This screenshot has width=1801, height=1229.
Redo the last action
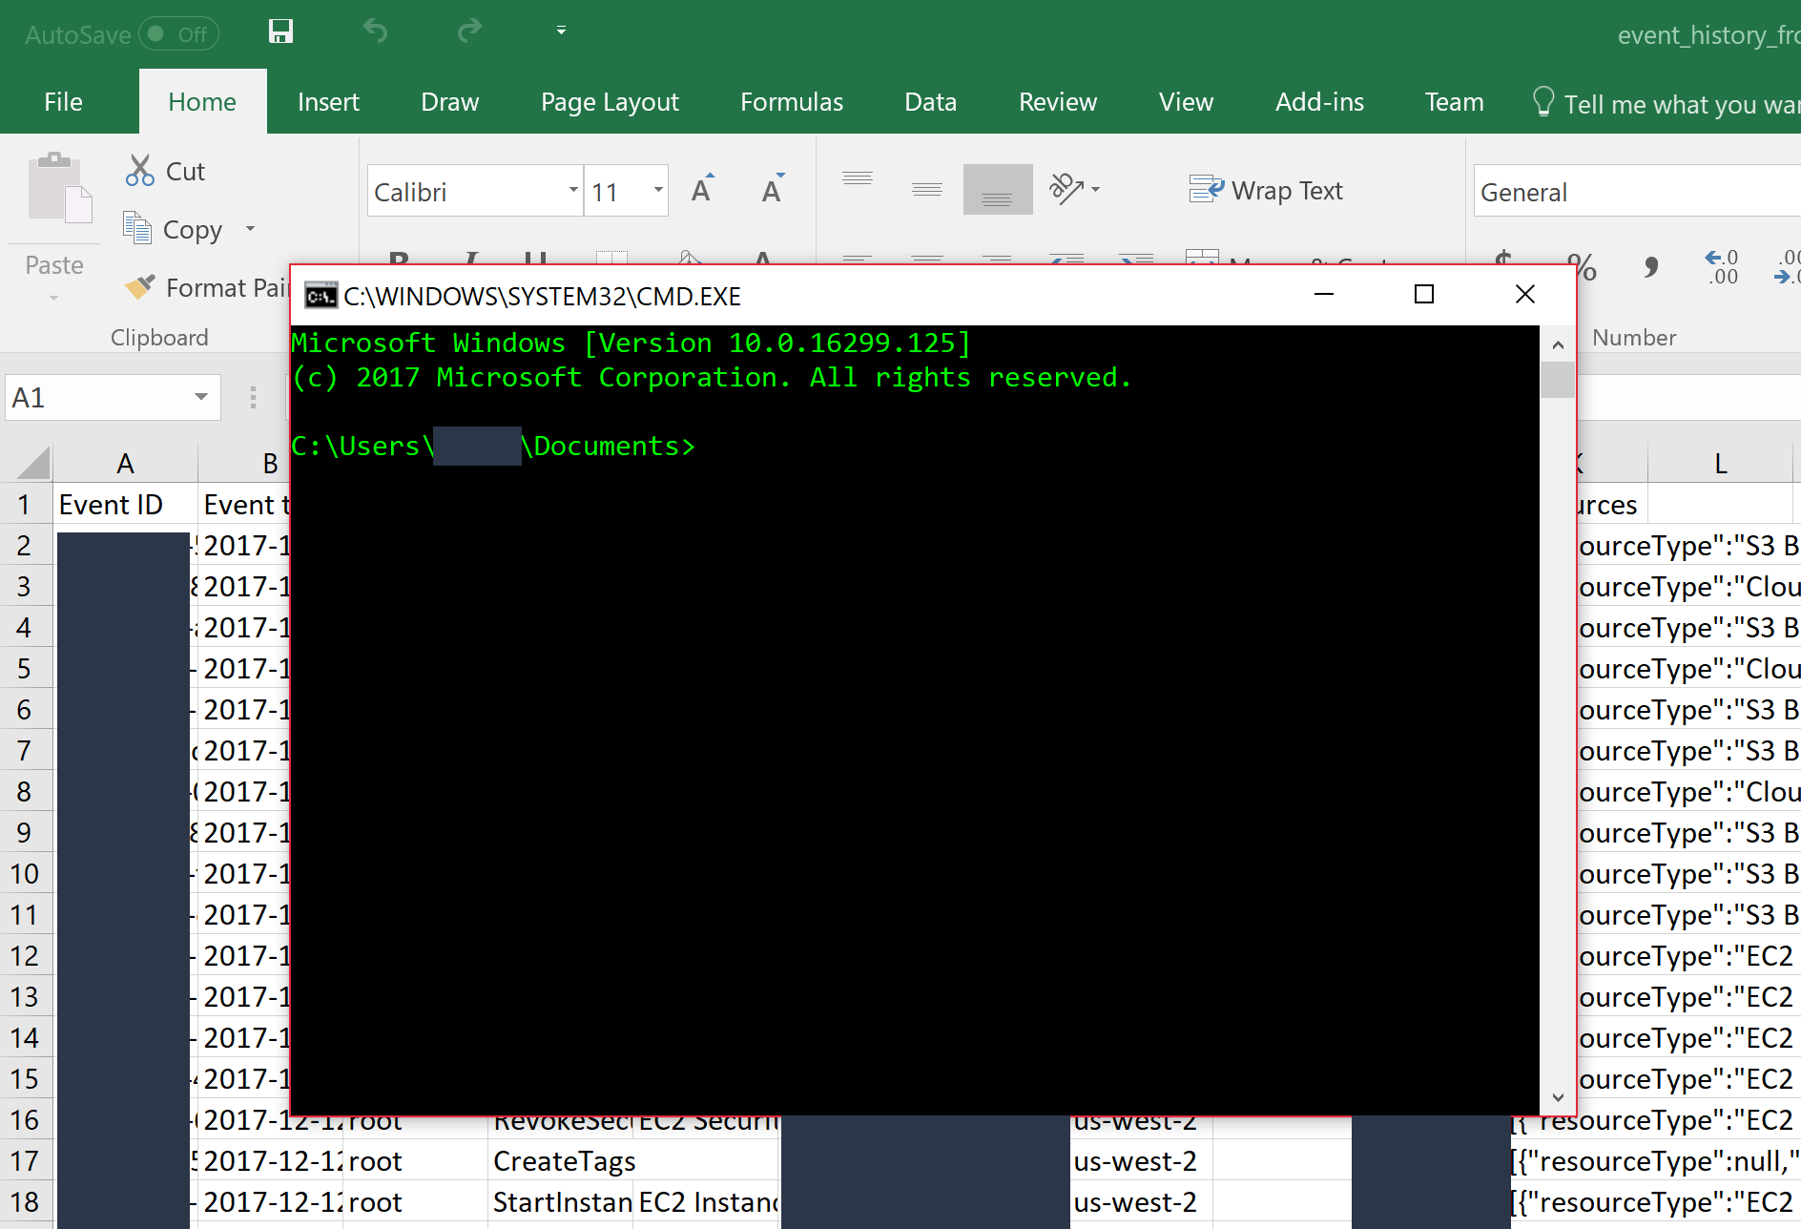pos(469,31)
